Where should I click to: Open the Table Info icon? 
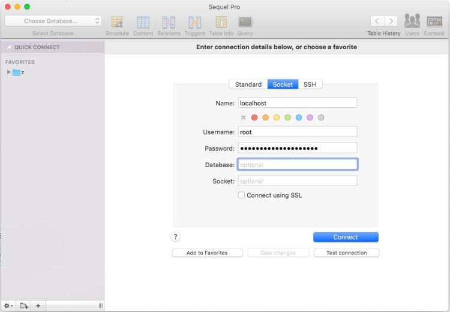click(x=221, y=22)
